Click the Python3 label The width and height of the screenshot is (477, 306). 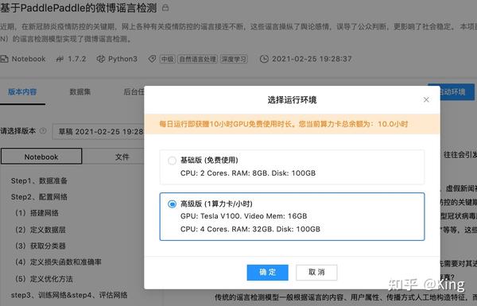(x=122, y=59)
